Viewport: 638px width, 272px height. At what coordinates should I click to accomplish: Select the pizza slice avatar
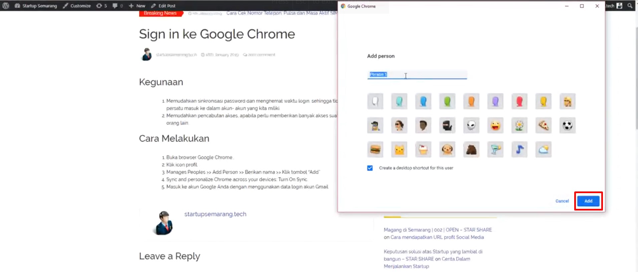(544, 125)
